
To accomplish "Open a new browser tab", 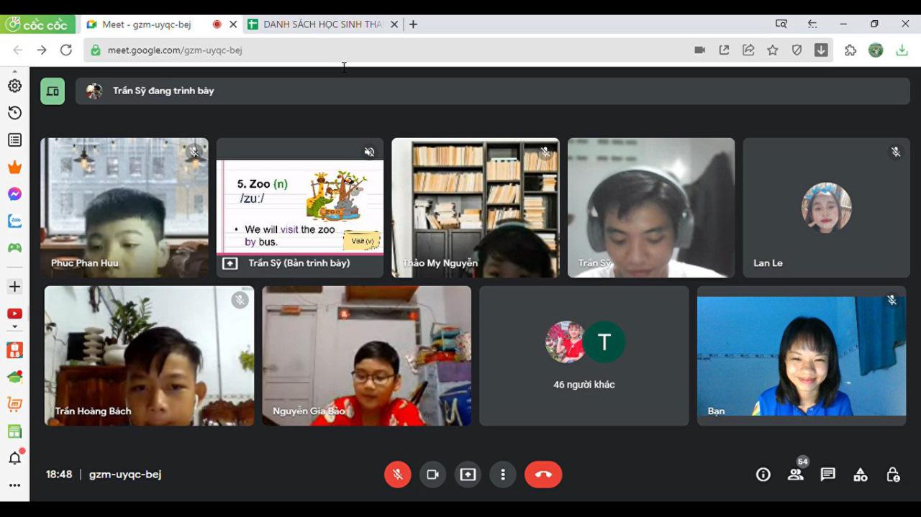I will point(413,24).
